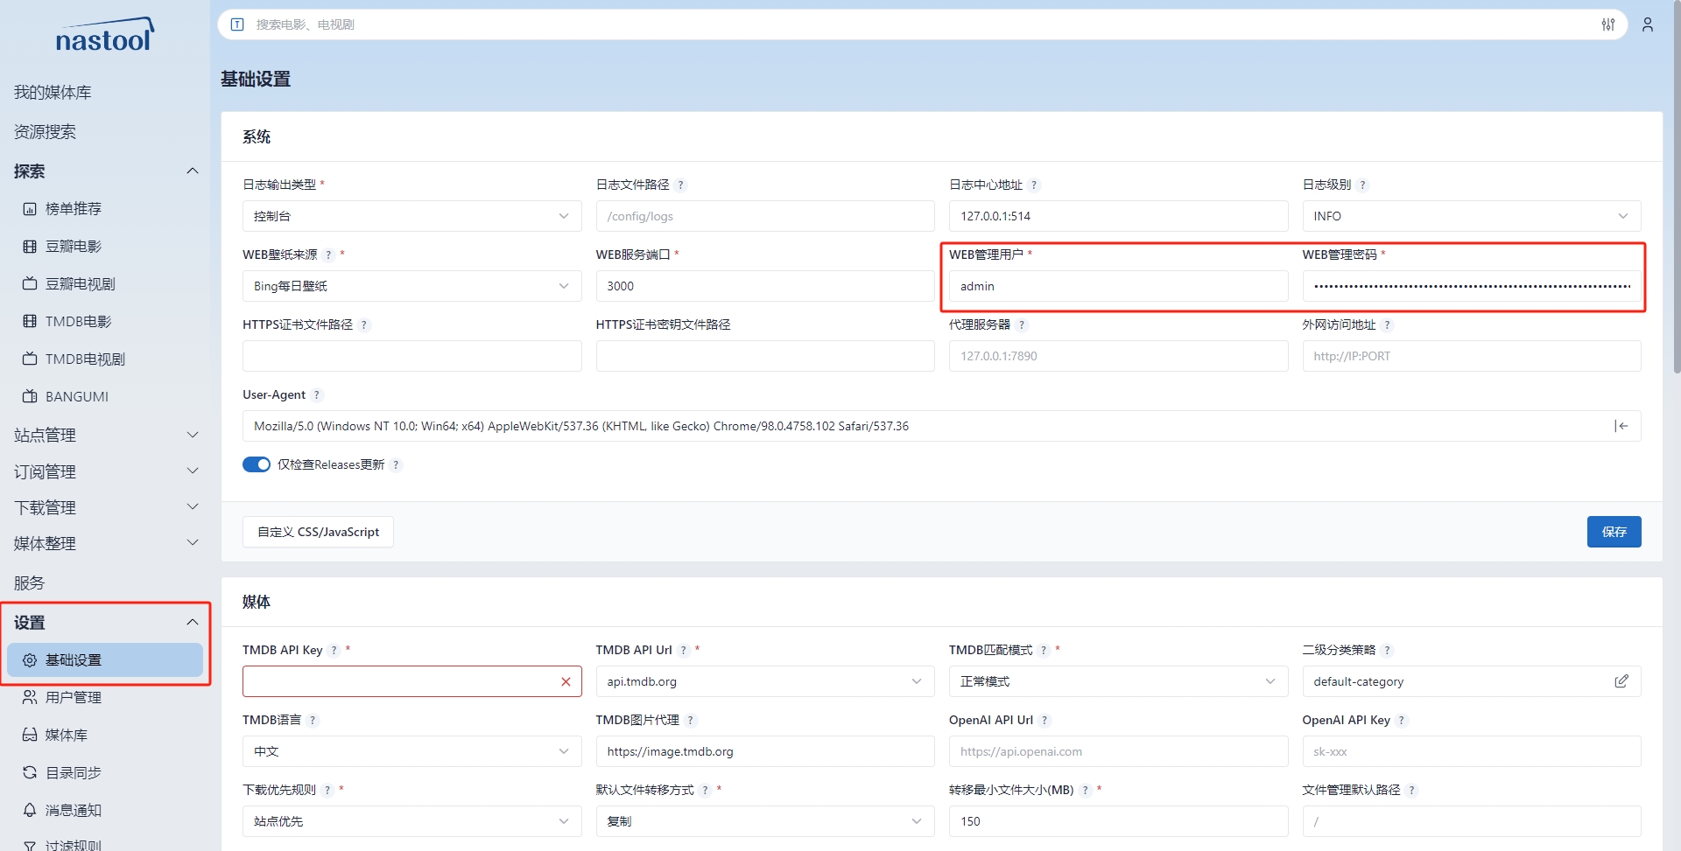Show help for 文件管理默认路径

point(1411,791)
